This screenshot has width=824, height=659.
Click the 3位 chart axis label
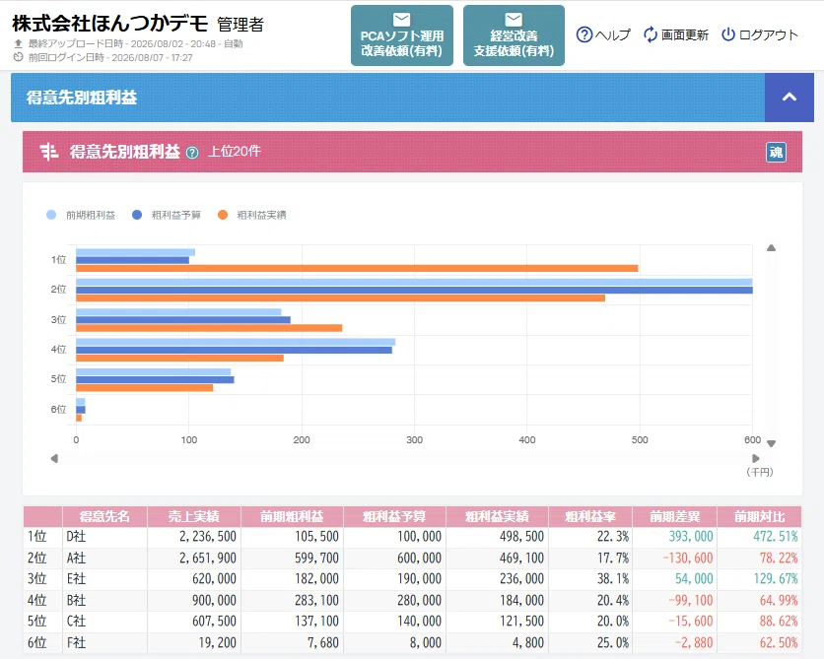click(x=59, y=320)
